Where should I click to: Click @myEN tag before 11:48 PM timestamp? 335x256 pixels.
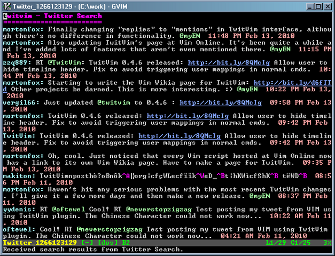[x=190, y=36]
